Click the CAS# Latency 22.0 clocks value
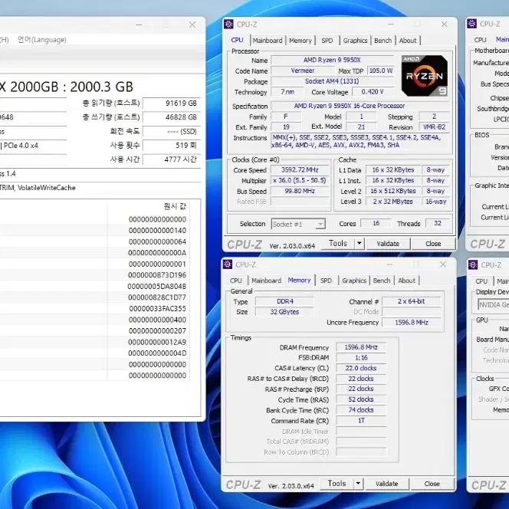This screenshot has height=509, width=509. click(x=361, y=368)
